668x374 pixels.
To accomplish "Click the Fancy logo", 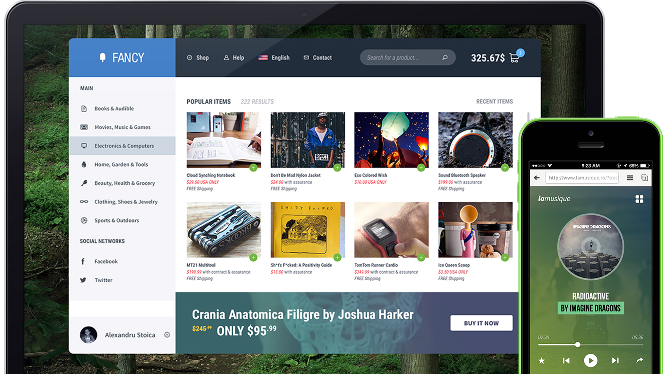I will pos(122,58).
